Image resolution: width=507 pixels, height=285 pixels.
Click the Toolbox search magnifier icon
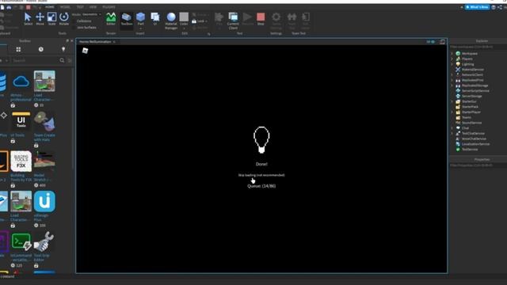point(62,60)
